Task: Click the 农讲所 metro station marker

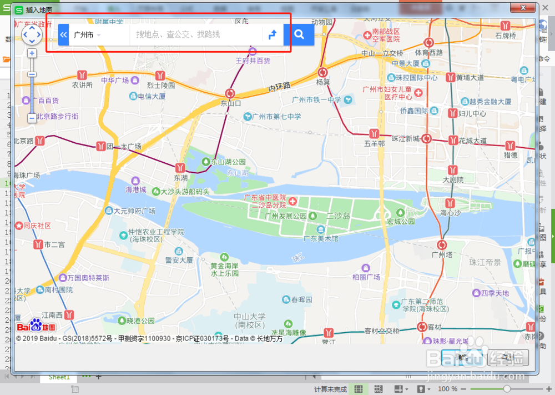Action: 82,75
